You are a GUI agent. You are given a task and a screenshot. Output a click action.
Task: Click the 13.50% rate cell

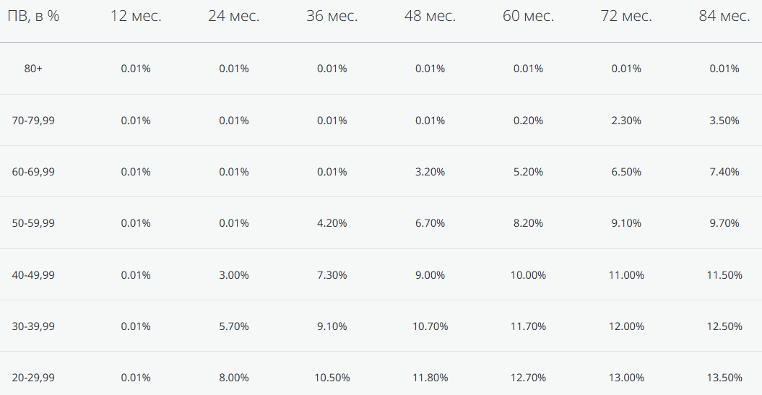(x=724, y=378)
